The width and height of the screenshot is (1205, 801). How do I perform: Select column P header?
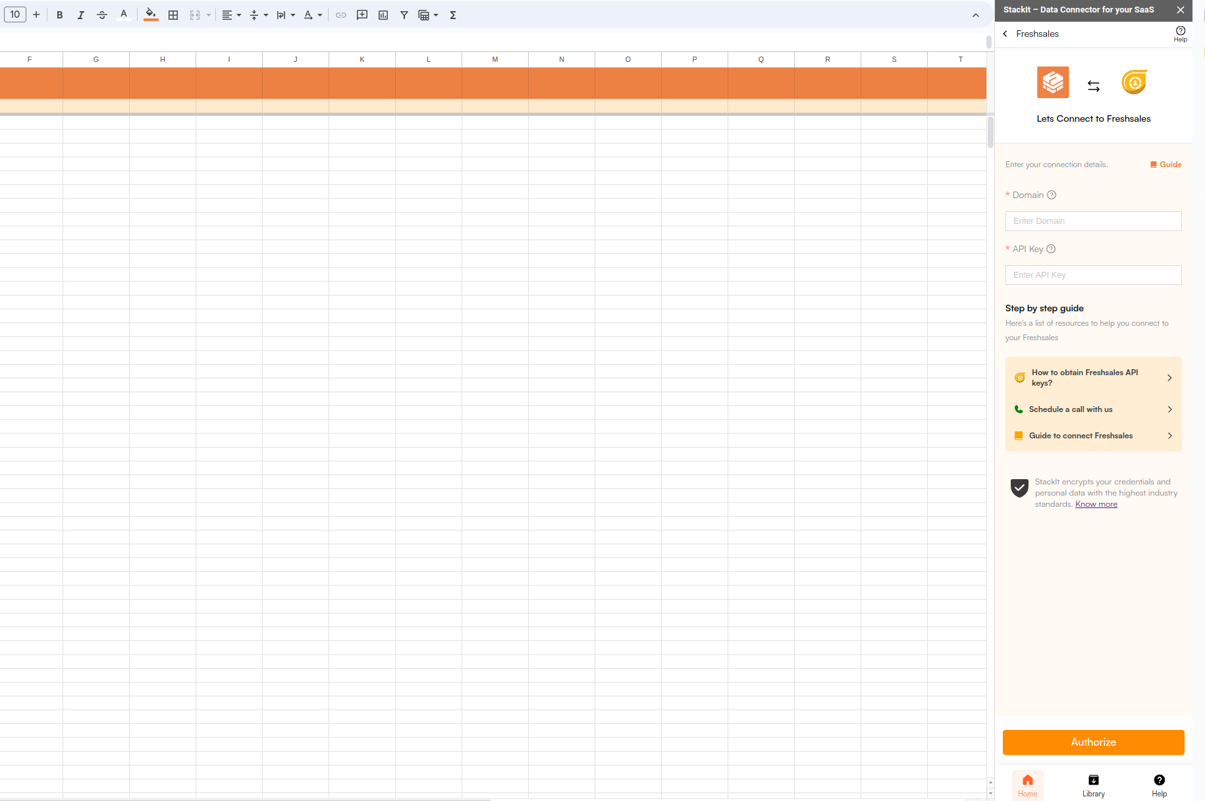click(x=695, y=59)
